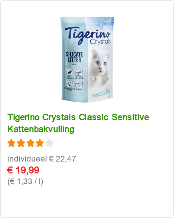Click the stops odours icon on package
The width and height of the screenshot is (174, 218).
click(79, 72)
